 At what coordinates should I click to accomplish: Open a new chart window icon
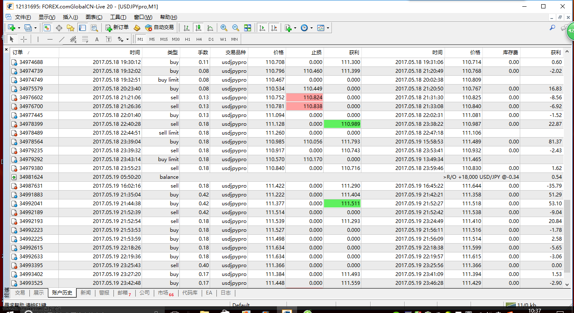(x=11, y=28)
